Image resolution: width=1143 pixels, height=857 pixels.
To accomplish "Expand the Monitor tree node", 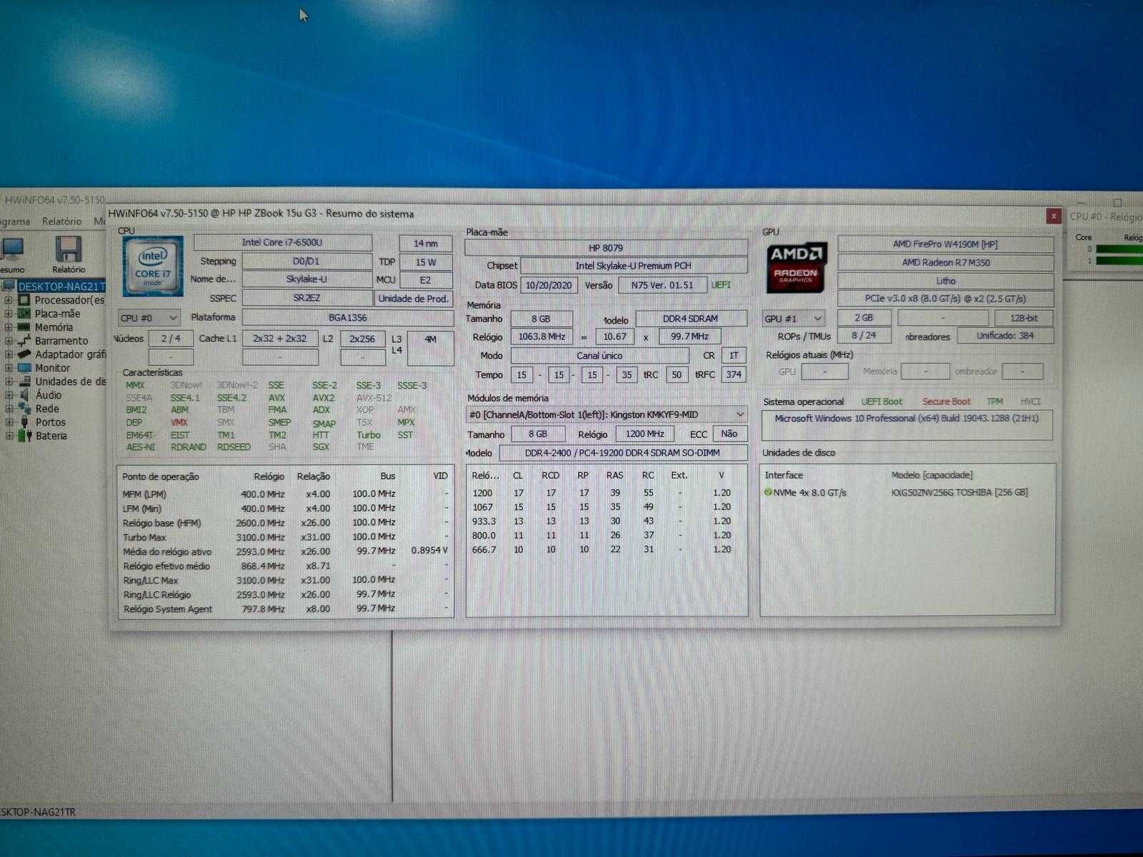I will click(x=9, y=369).
